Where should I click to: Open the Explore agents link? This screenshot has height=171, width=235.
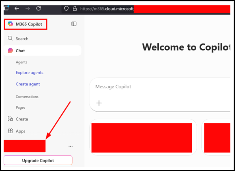click(x=29, y=73)
